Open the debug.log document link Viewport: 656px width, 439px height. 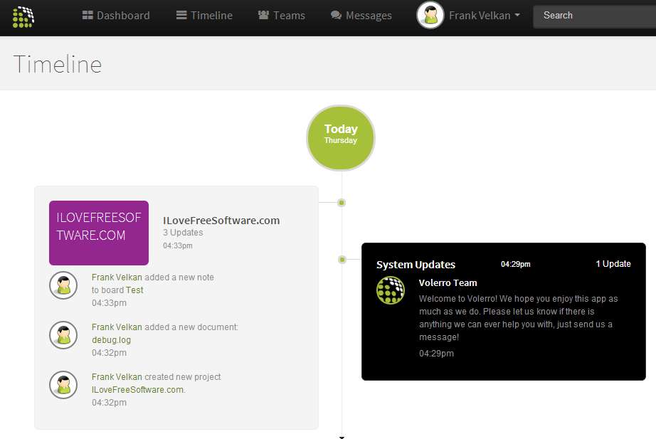(x=111, y=340)
